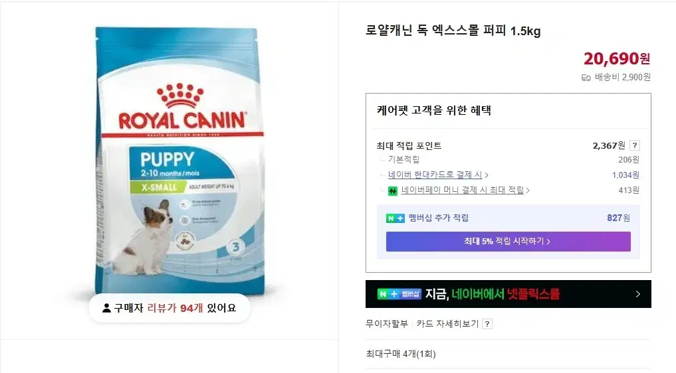The width and height of the screenshot is (676, 373).
Task: Click the Royal Canin crown logo on bag
Action: click(180, 96)
